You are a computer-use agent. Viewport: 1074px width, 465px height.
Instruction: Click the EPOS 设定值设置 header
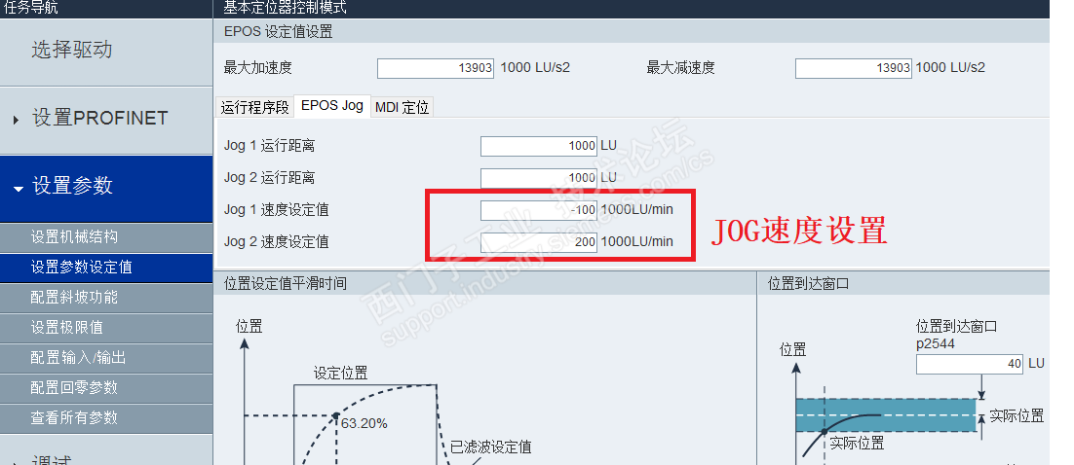click(278, 31)
